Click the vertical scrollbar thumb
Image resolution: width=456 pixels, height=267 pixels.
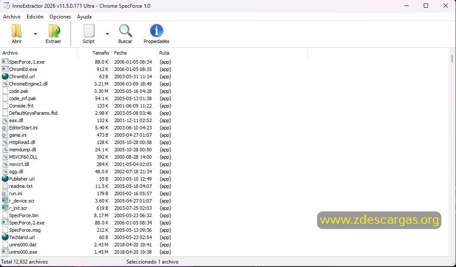pyautogui.click(x=452, y=58)
